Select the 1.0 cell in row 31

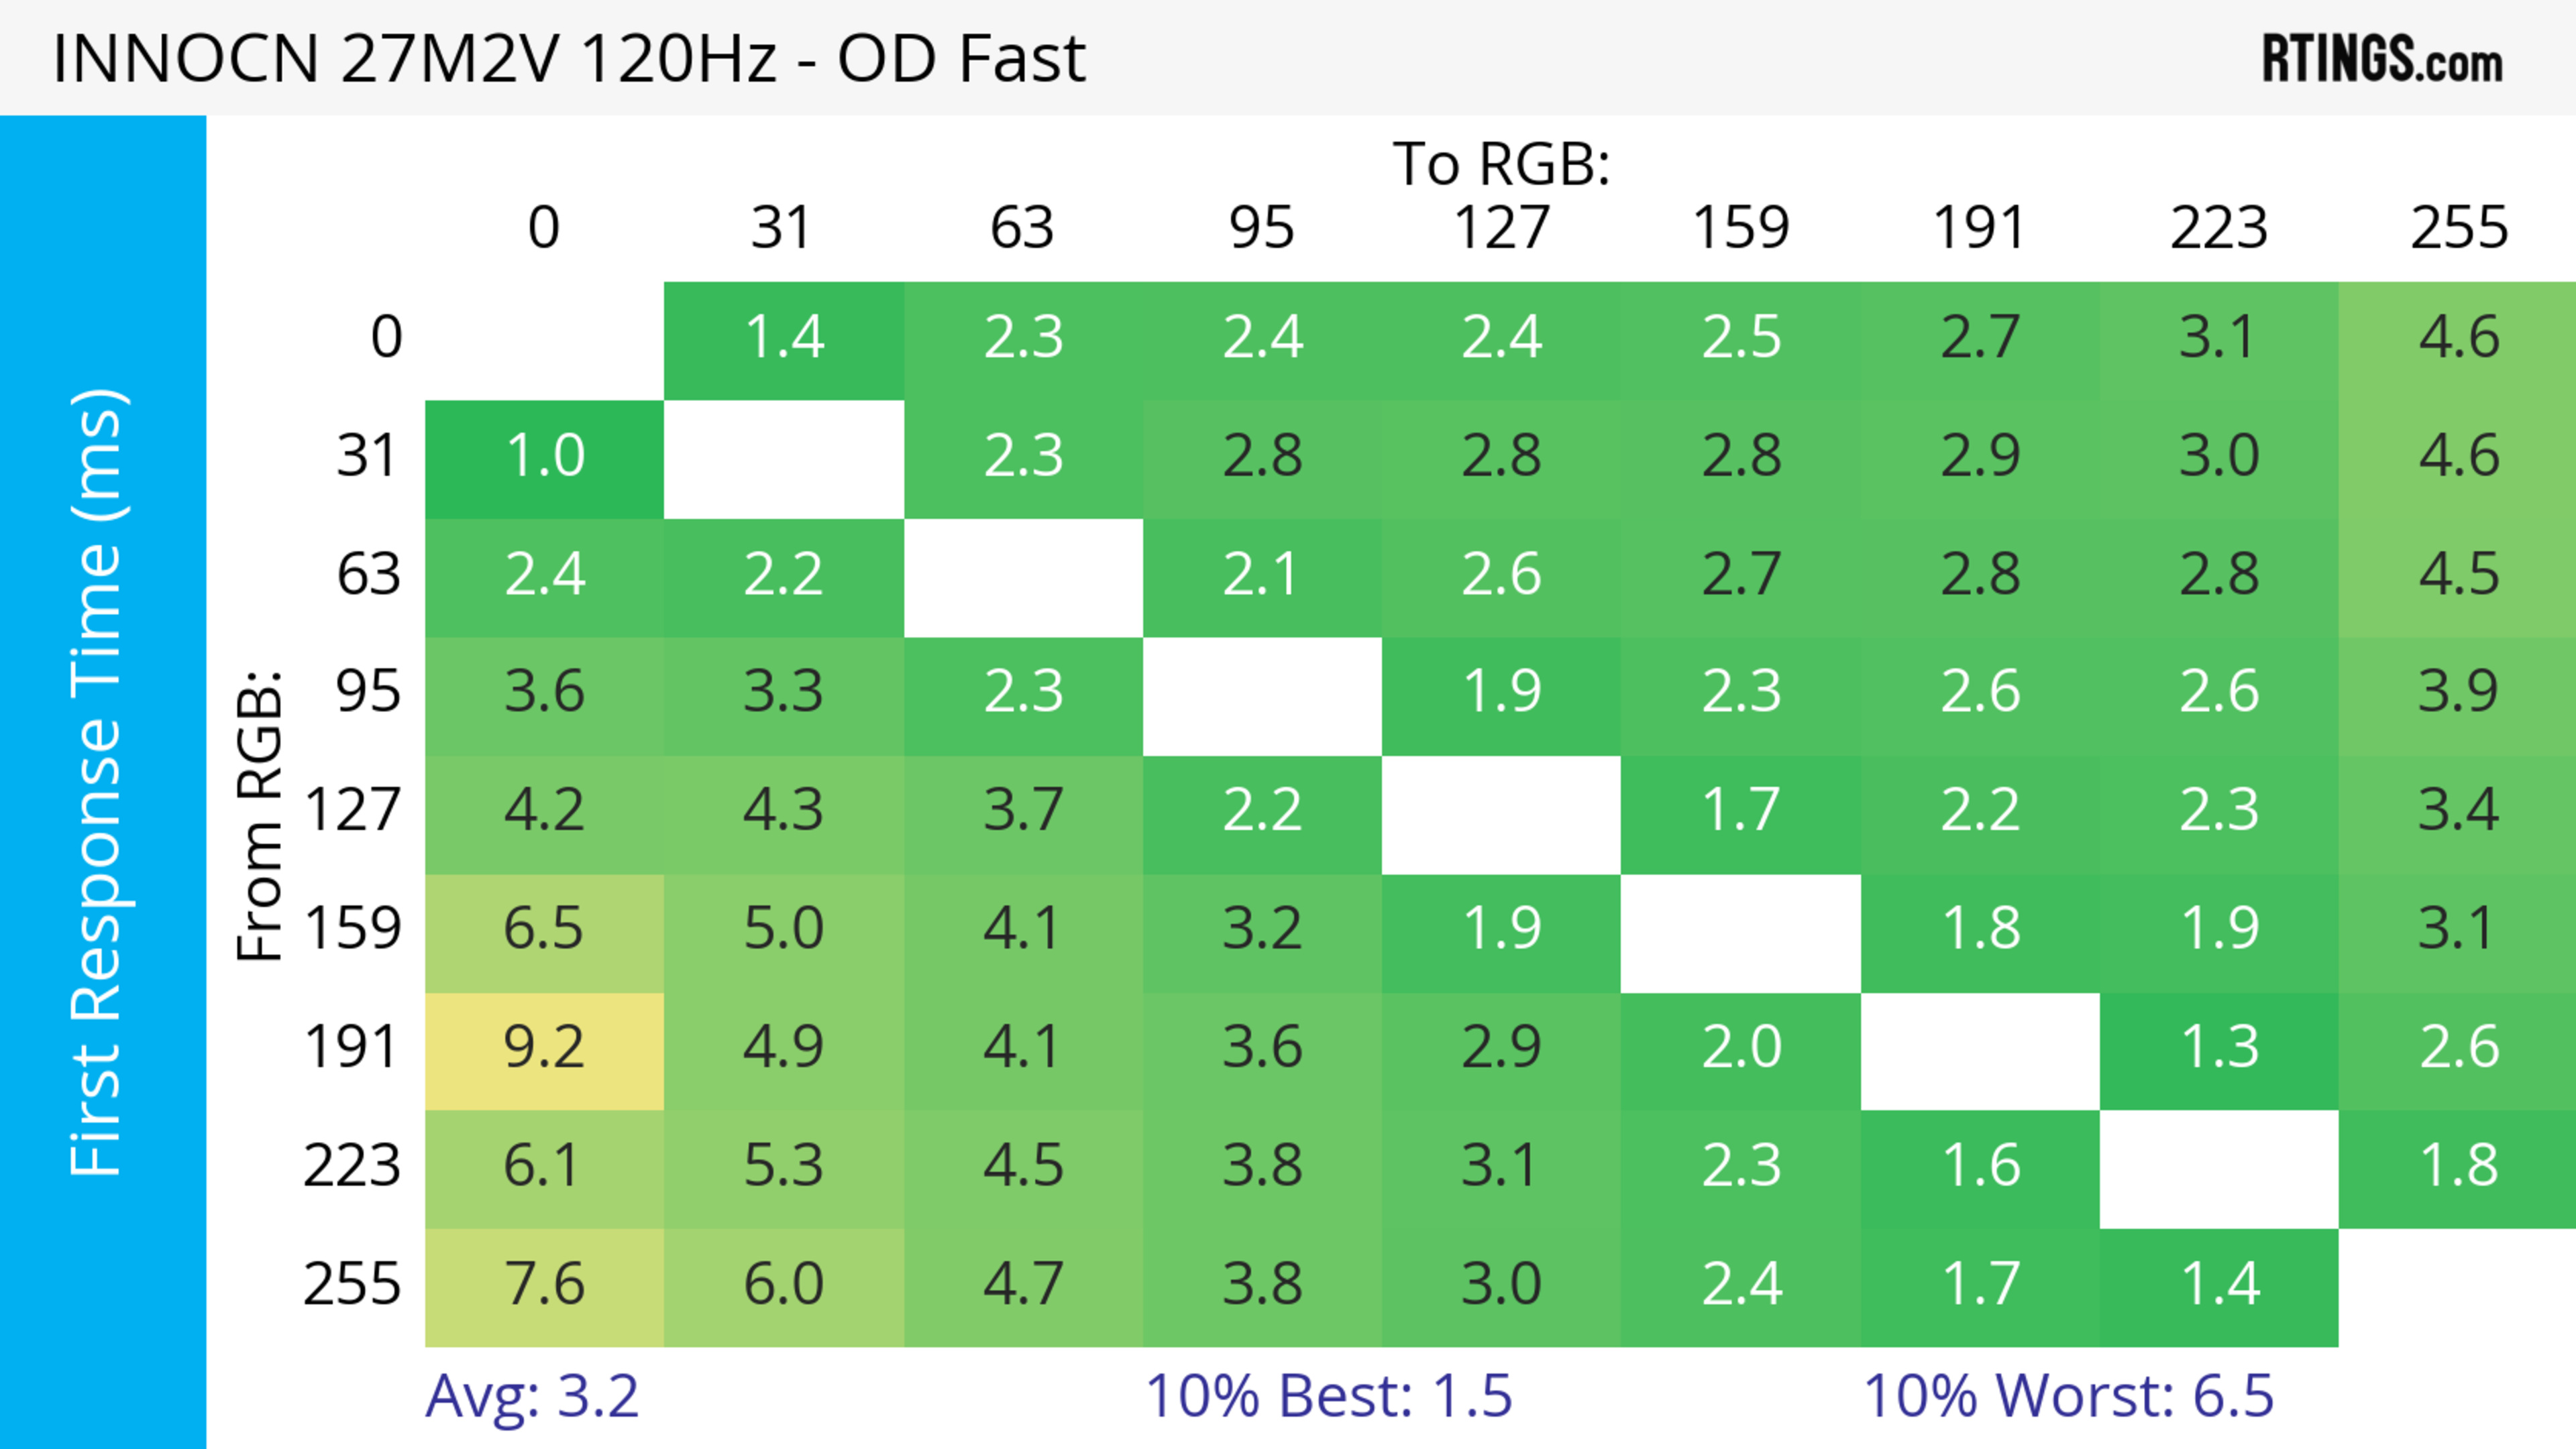tap(544, 456)
